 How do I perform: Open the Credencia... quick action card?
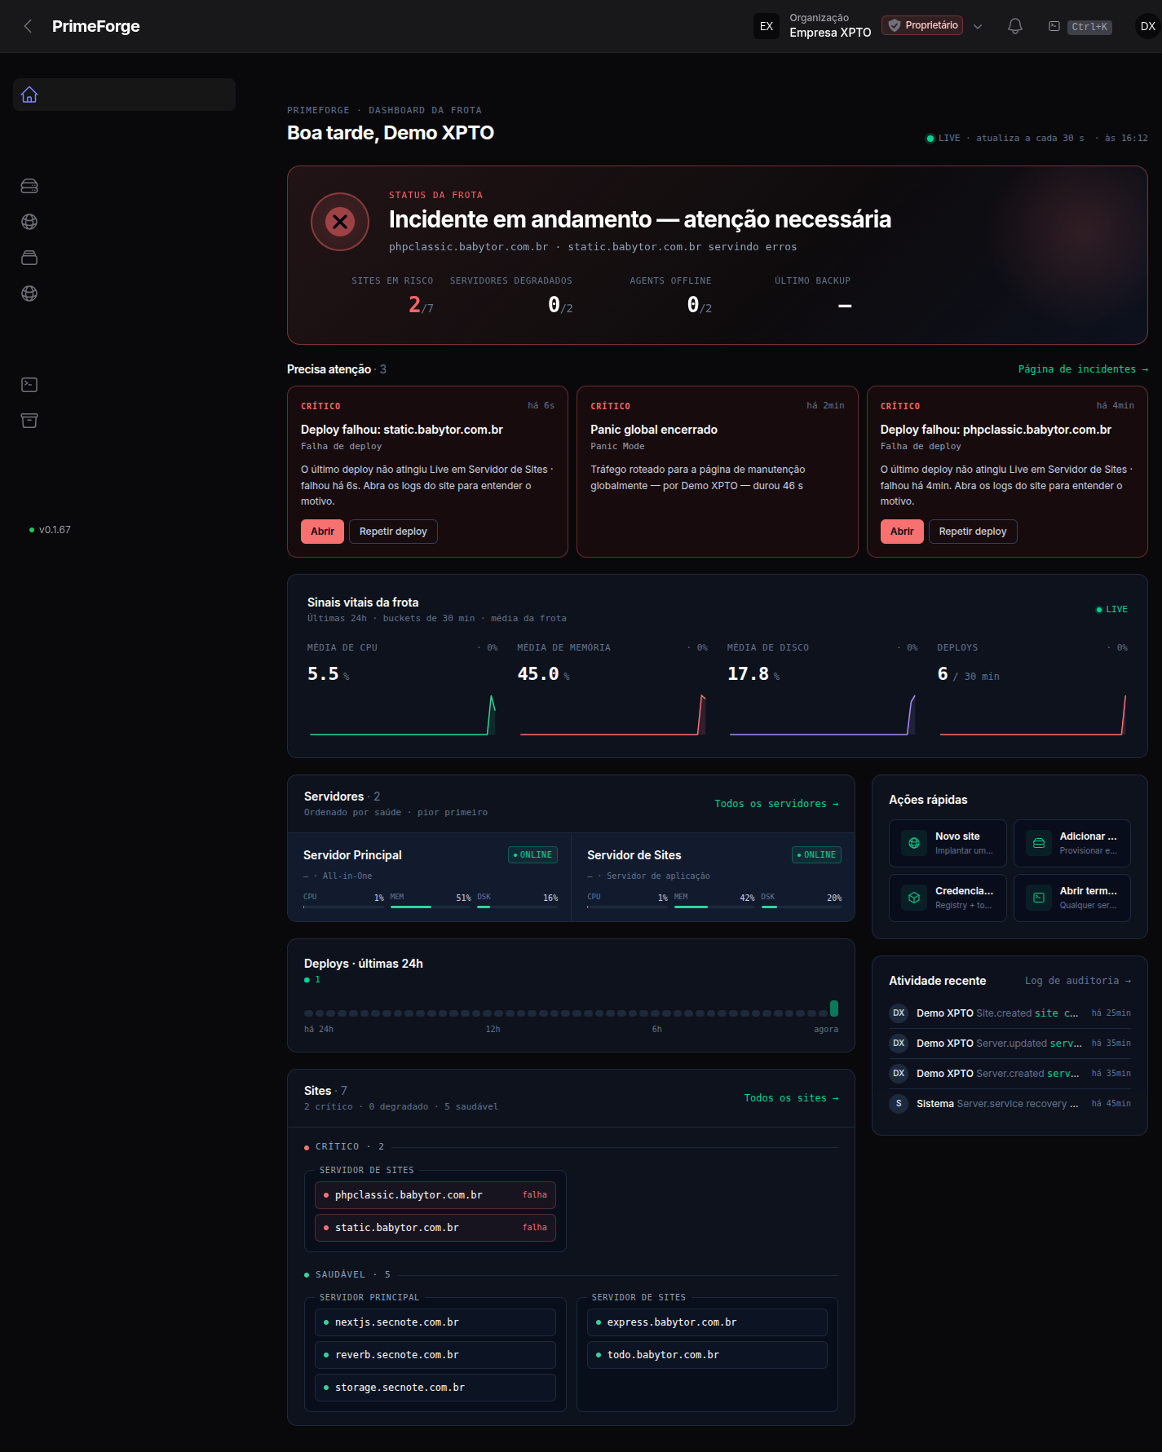coord(948,898)
